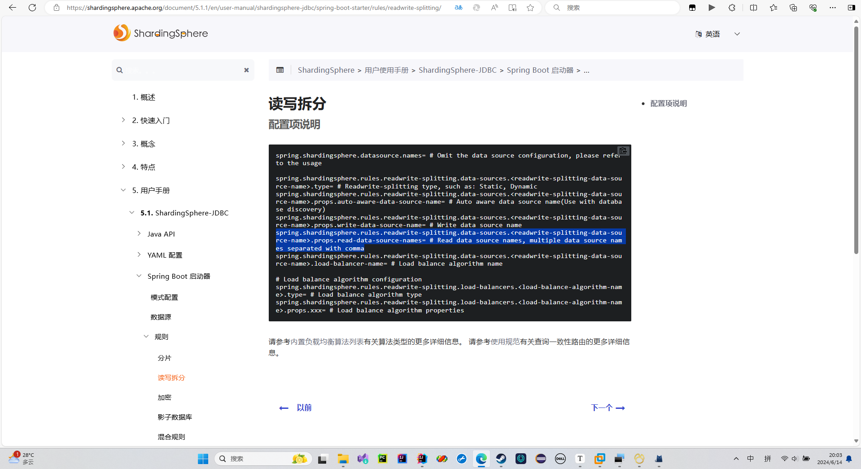Click the ShardingSphere logo

click(161, 33)
